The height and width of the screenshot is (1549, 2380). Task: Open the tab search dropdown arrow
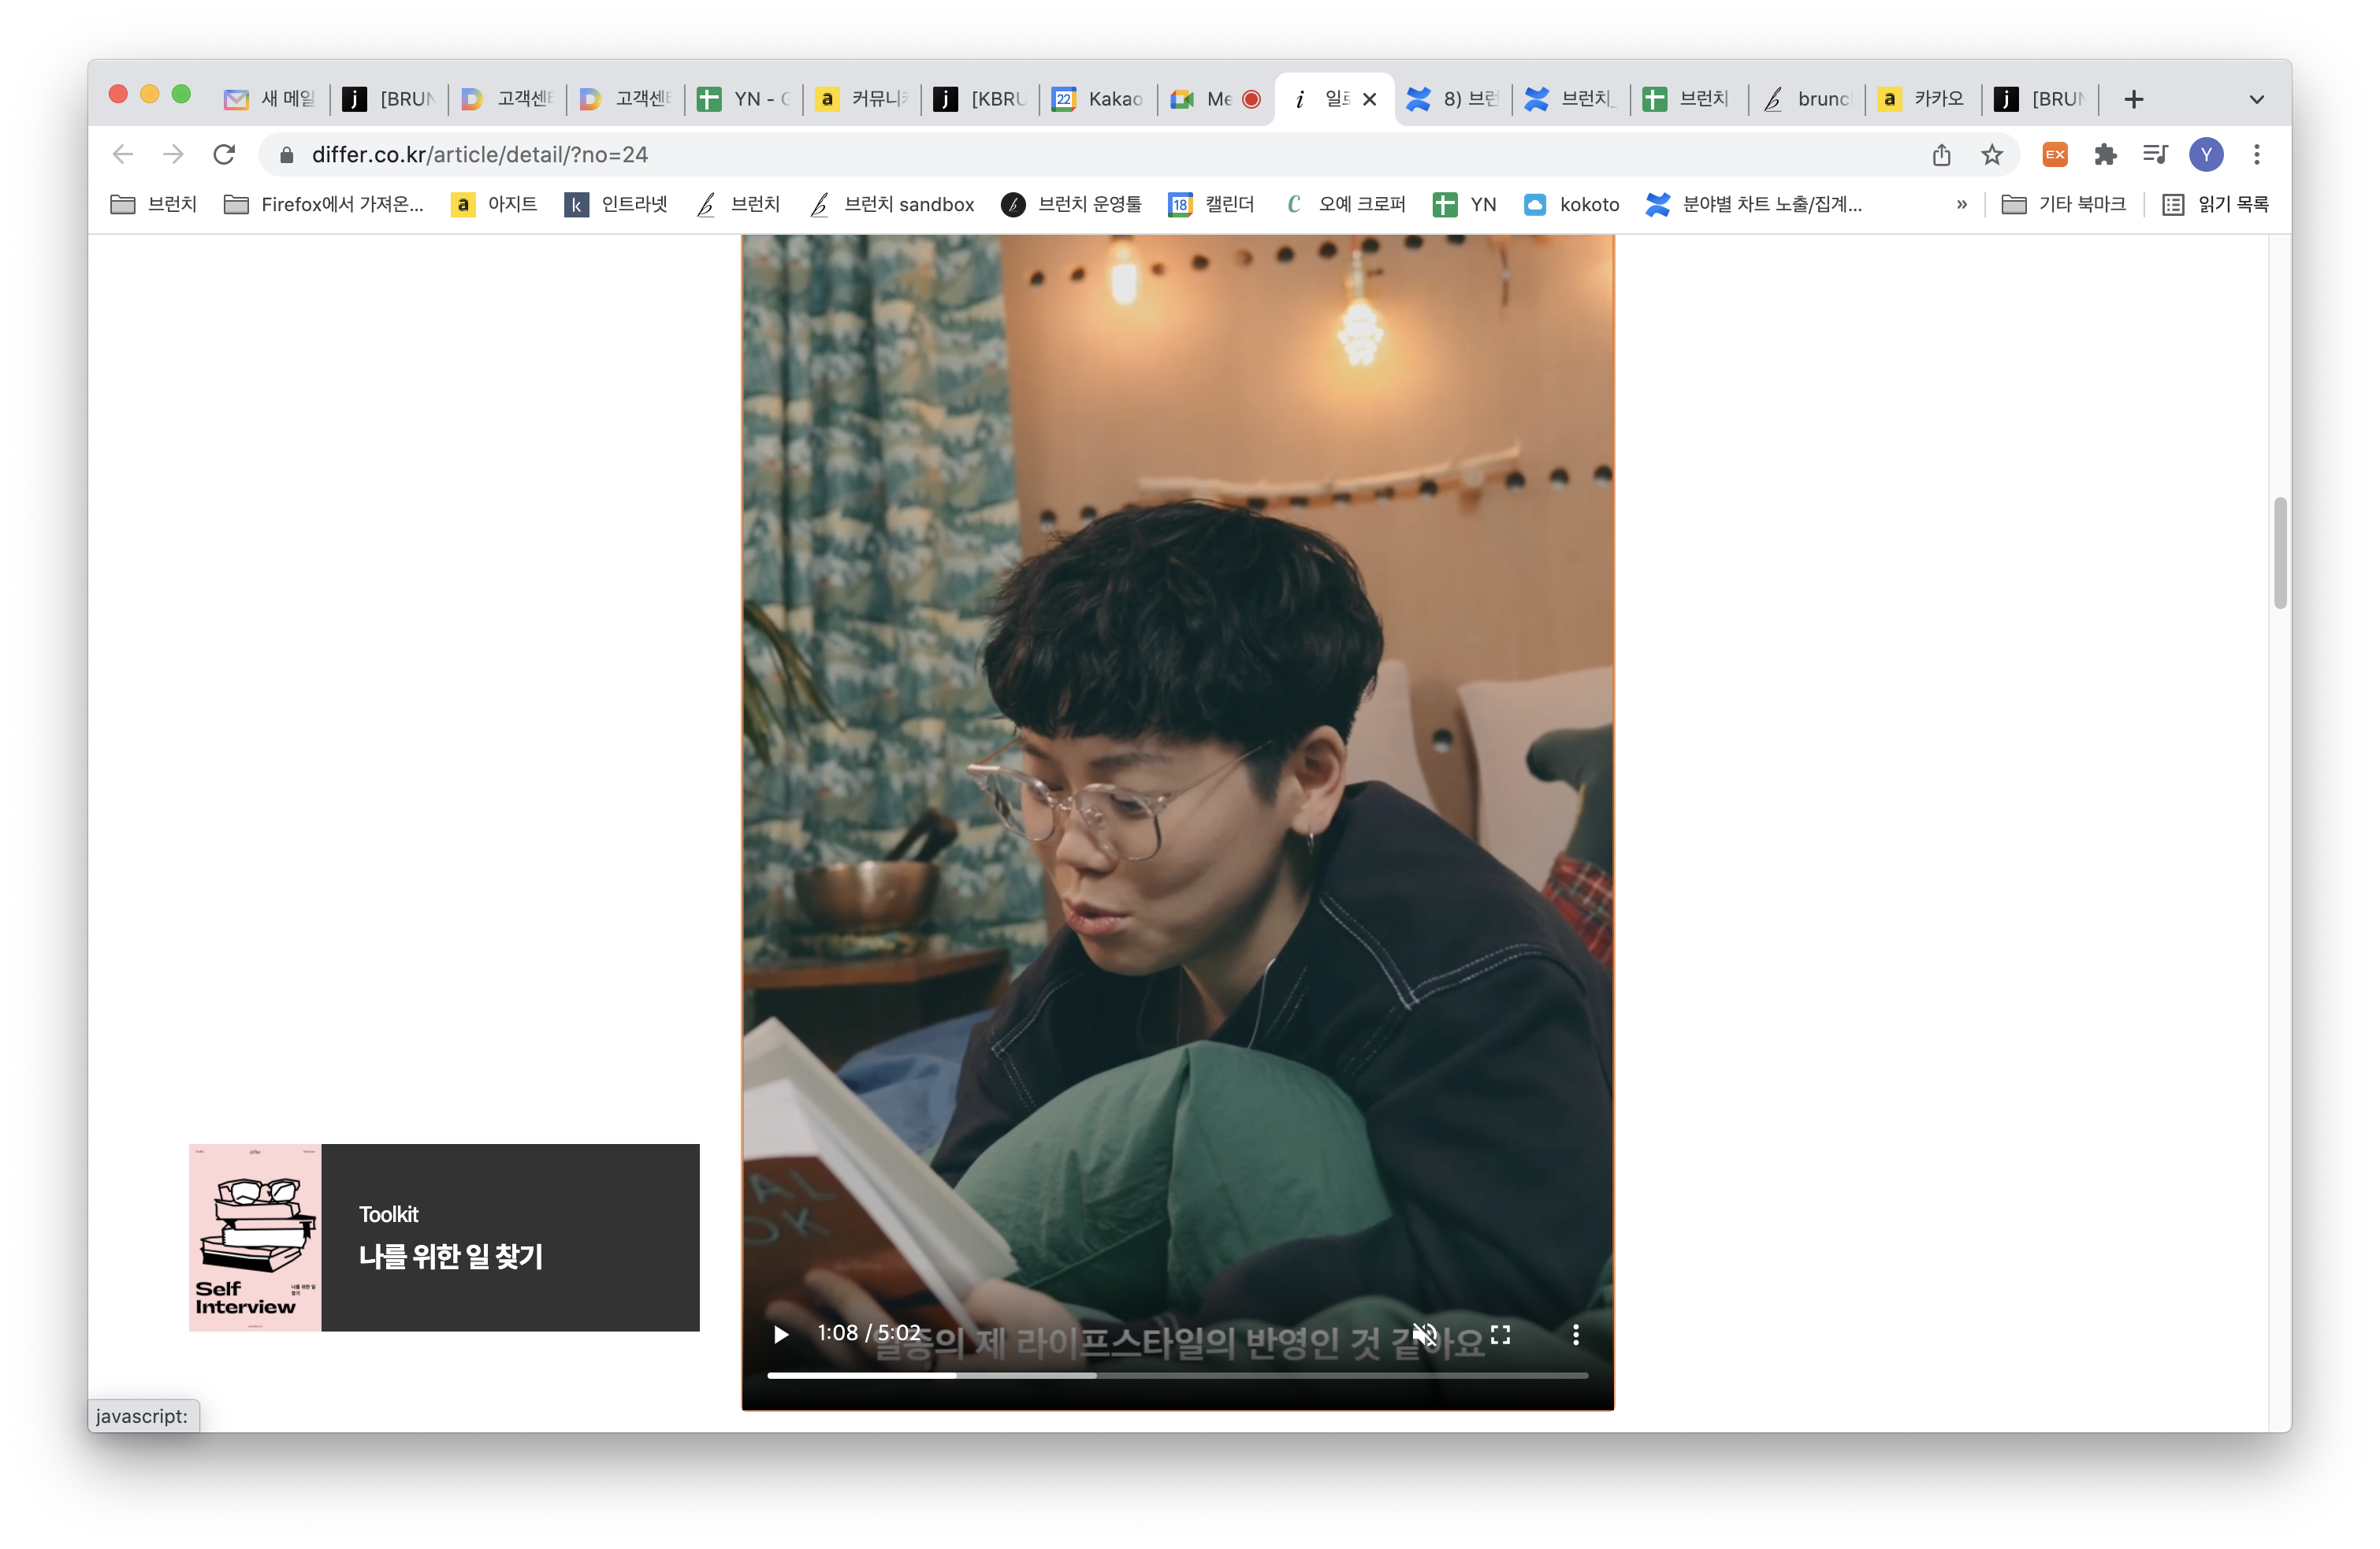coord(2256,99)
